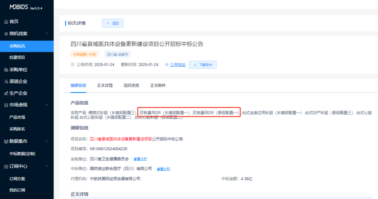Click product 双板悬吊DR（县级配置一）
Image resolution: width=378 pixels, height=199 pixels.
(x=216, y=113)
